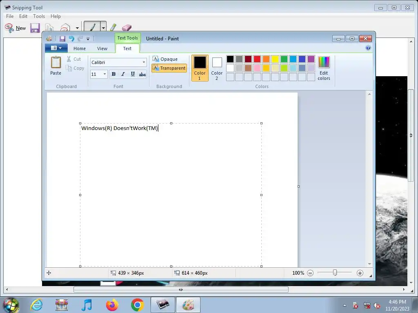Image resolution: width=418 pixels, height=313 pixels.
Task: Click inside the text box after Doesn'tWork(TM)
Action: [x=158, y=128]
